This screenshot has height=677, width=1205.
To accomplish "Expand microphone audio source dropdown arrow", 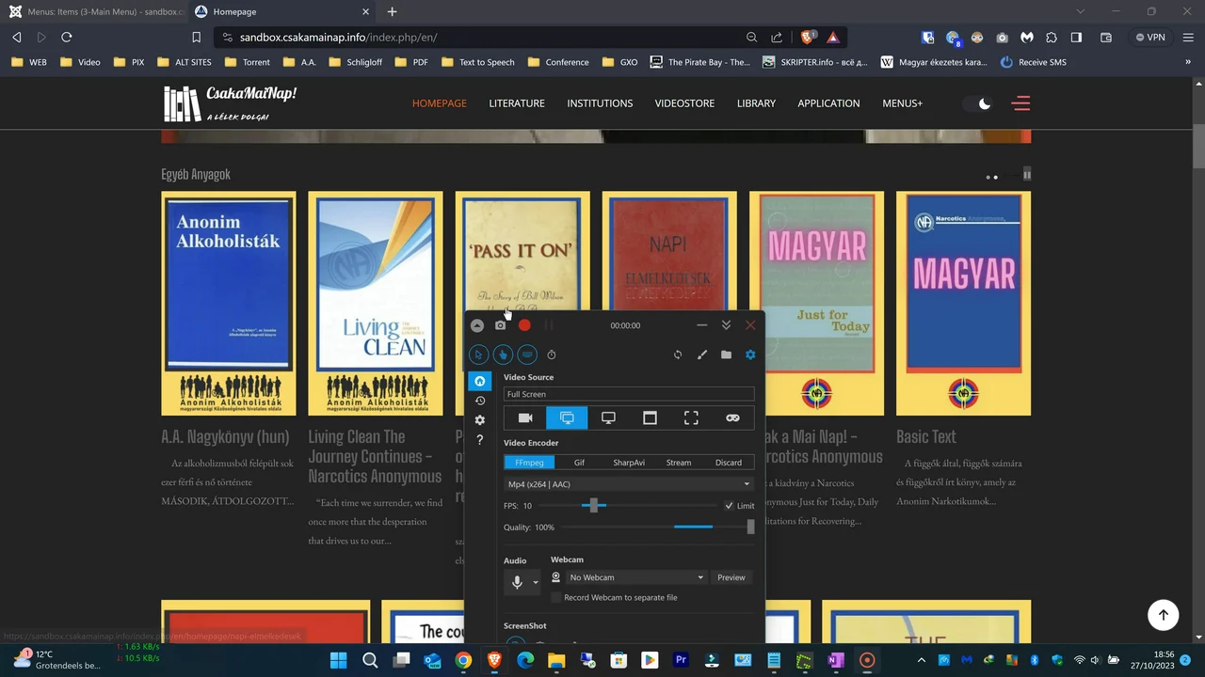I will click(536, 583).
